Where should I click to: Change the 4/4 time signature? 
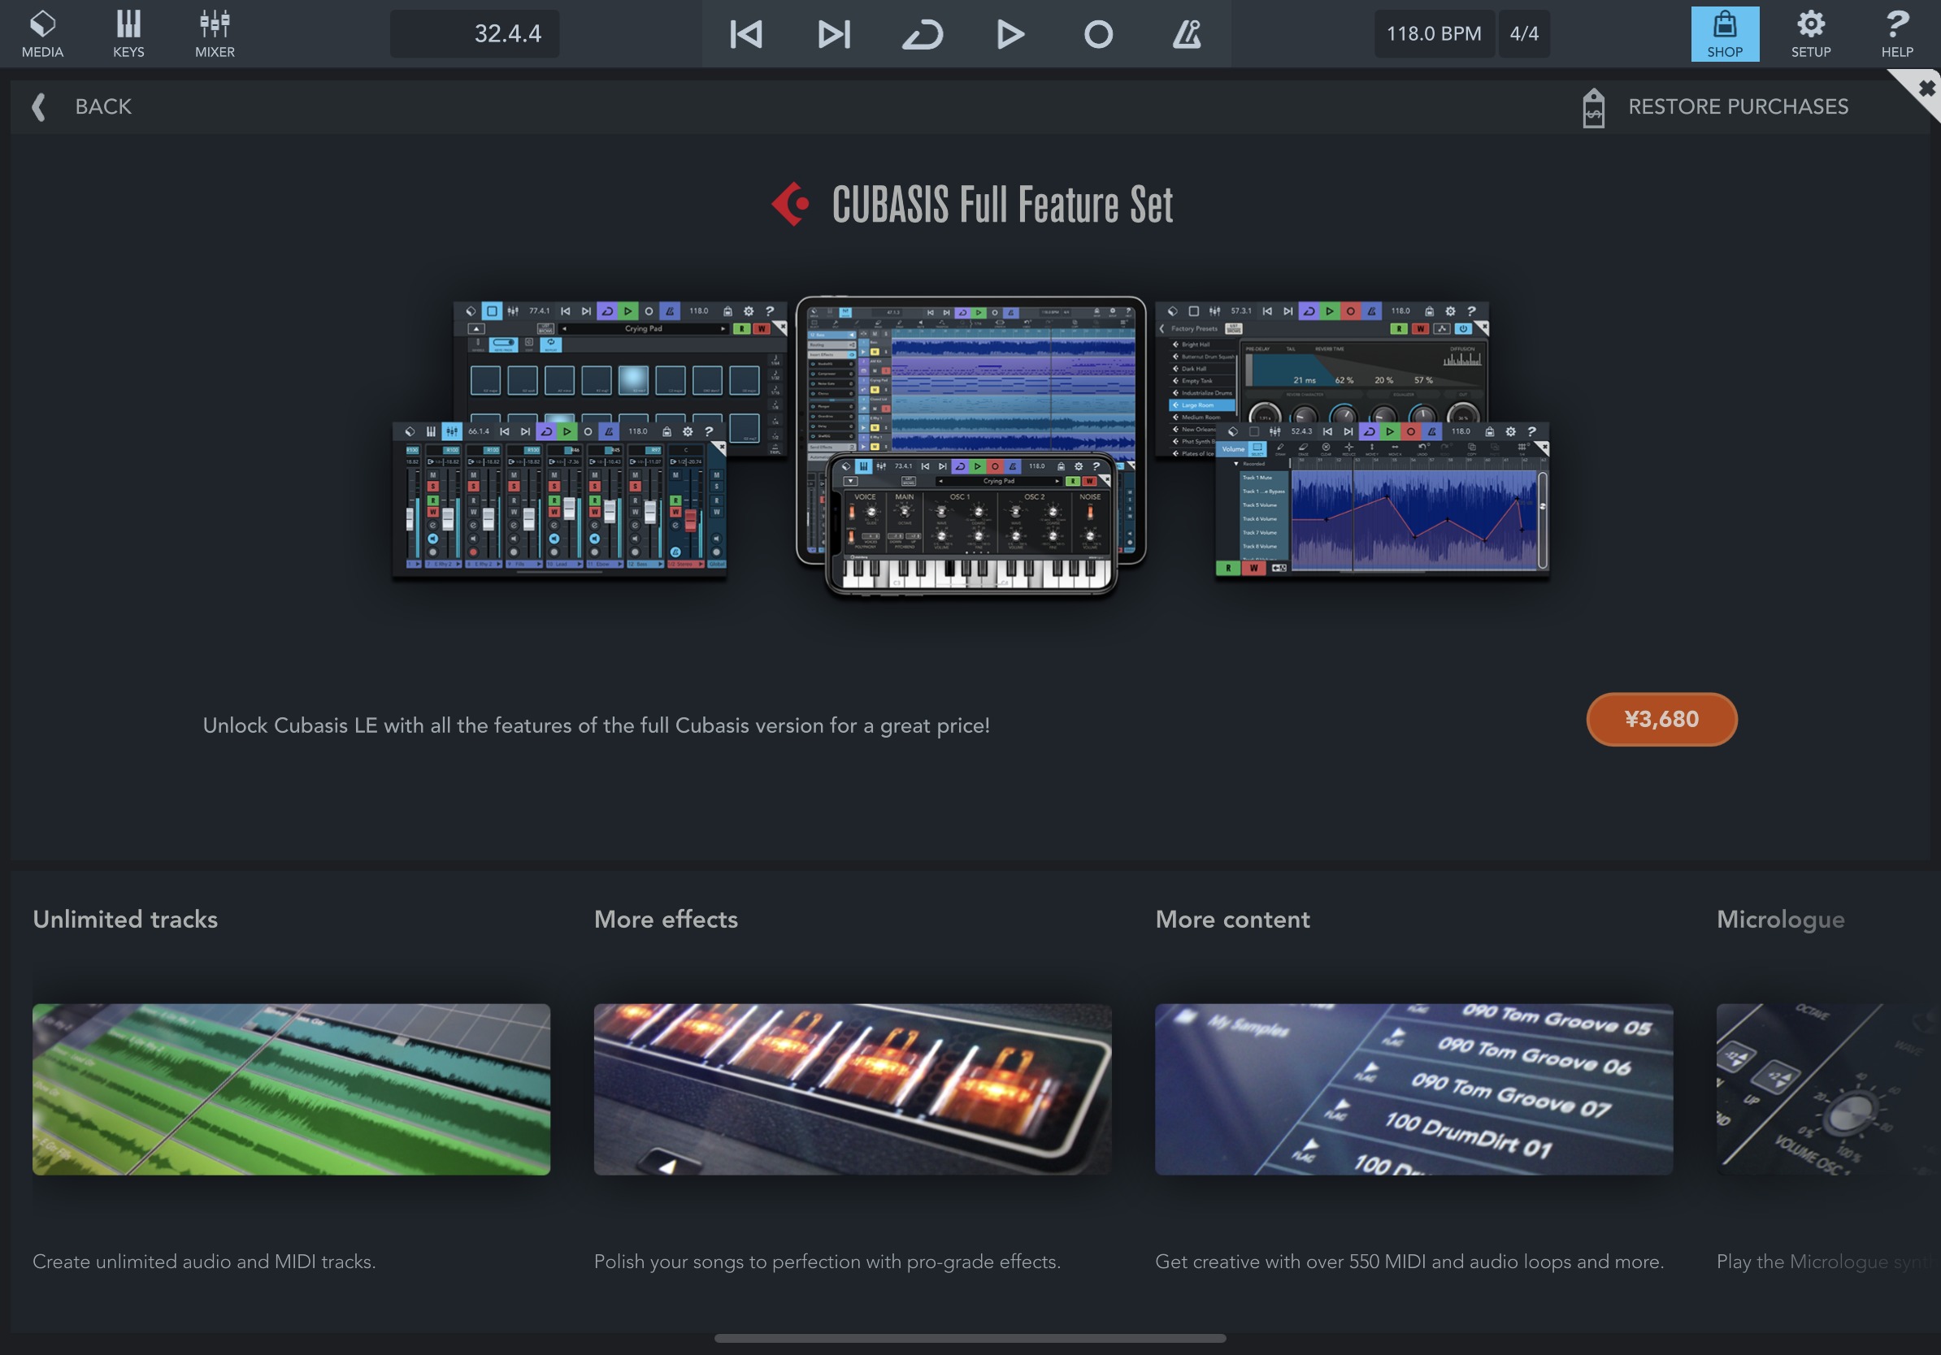[x=1524, y=34]
